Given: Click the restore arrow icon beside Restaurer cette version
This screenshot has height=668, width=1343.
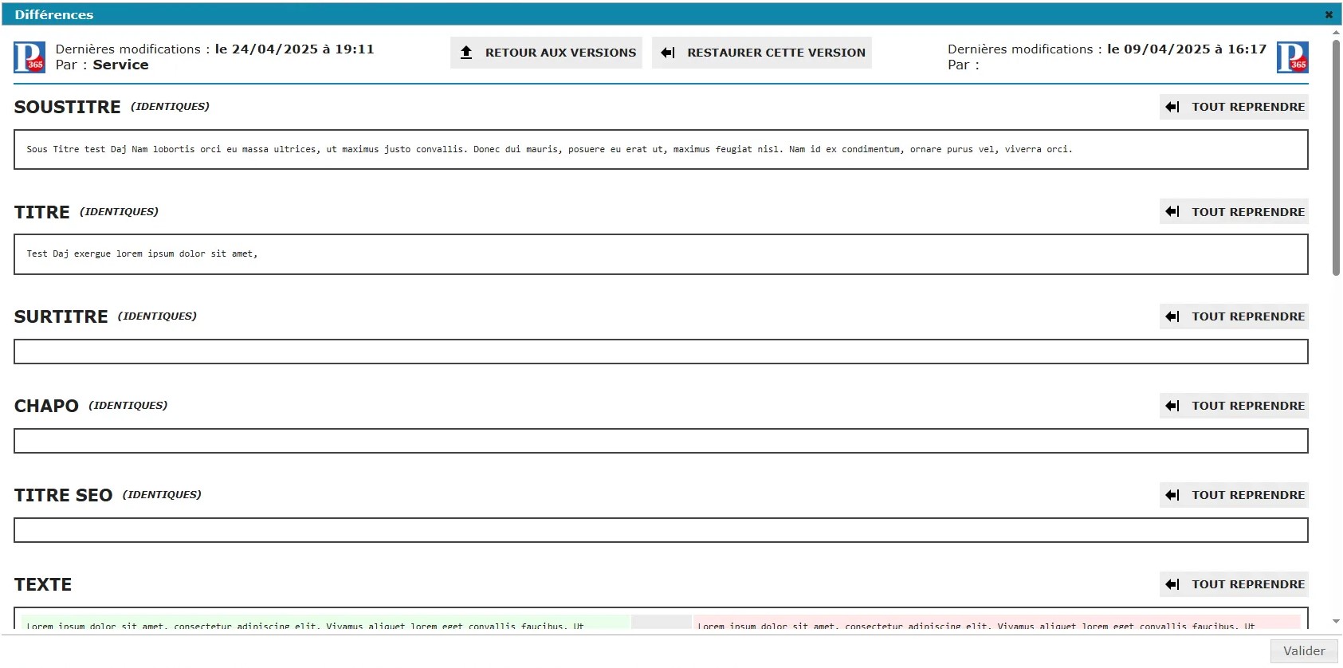Looking at the screenshot, I should pyautogui.click(x=668, y=53).
